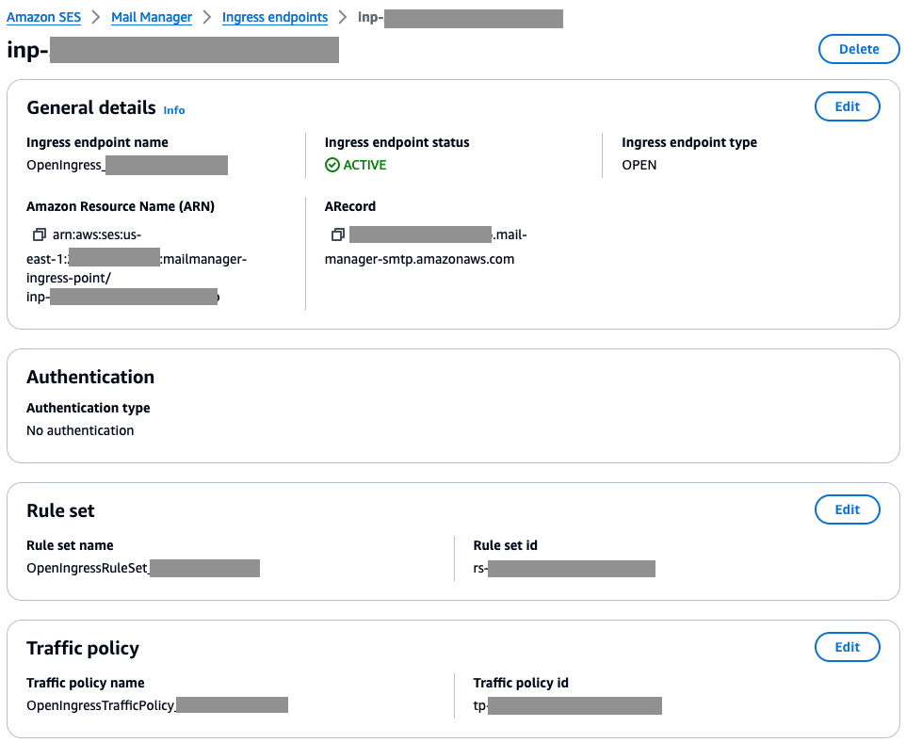Select the OpenIngressRuleSet rule set name
The width and height of the screenshot is (906, 743).
141,568
